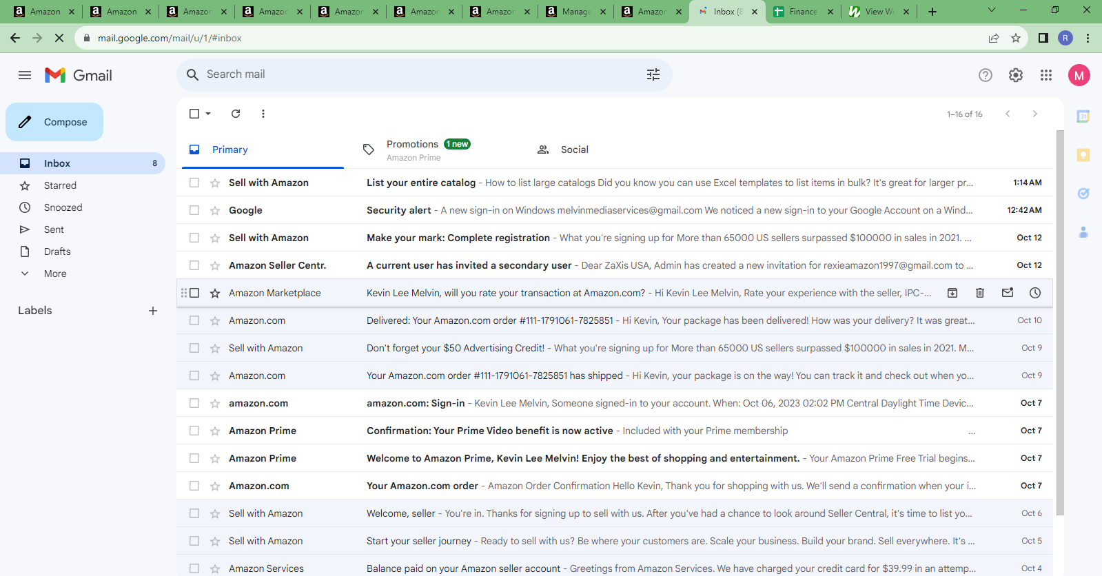1102x576 pixels.
Task: Tick the Amazon Marketplace email checkbox
Action: (194, 293)
